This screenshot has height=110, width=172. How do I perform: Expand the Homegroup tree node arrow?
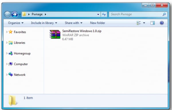(x=7, y=53)
